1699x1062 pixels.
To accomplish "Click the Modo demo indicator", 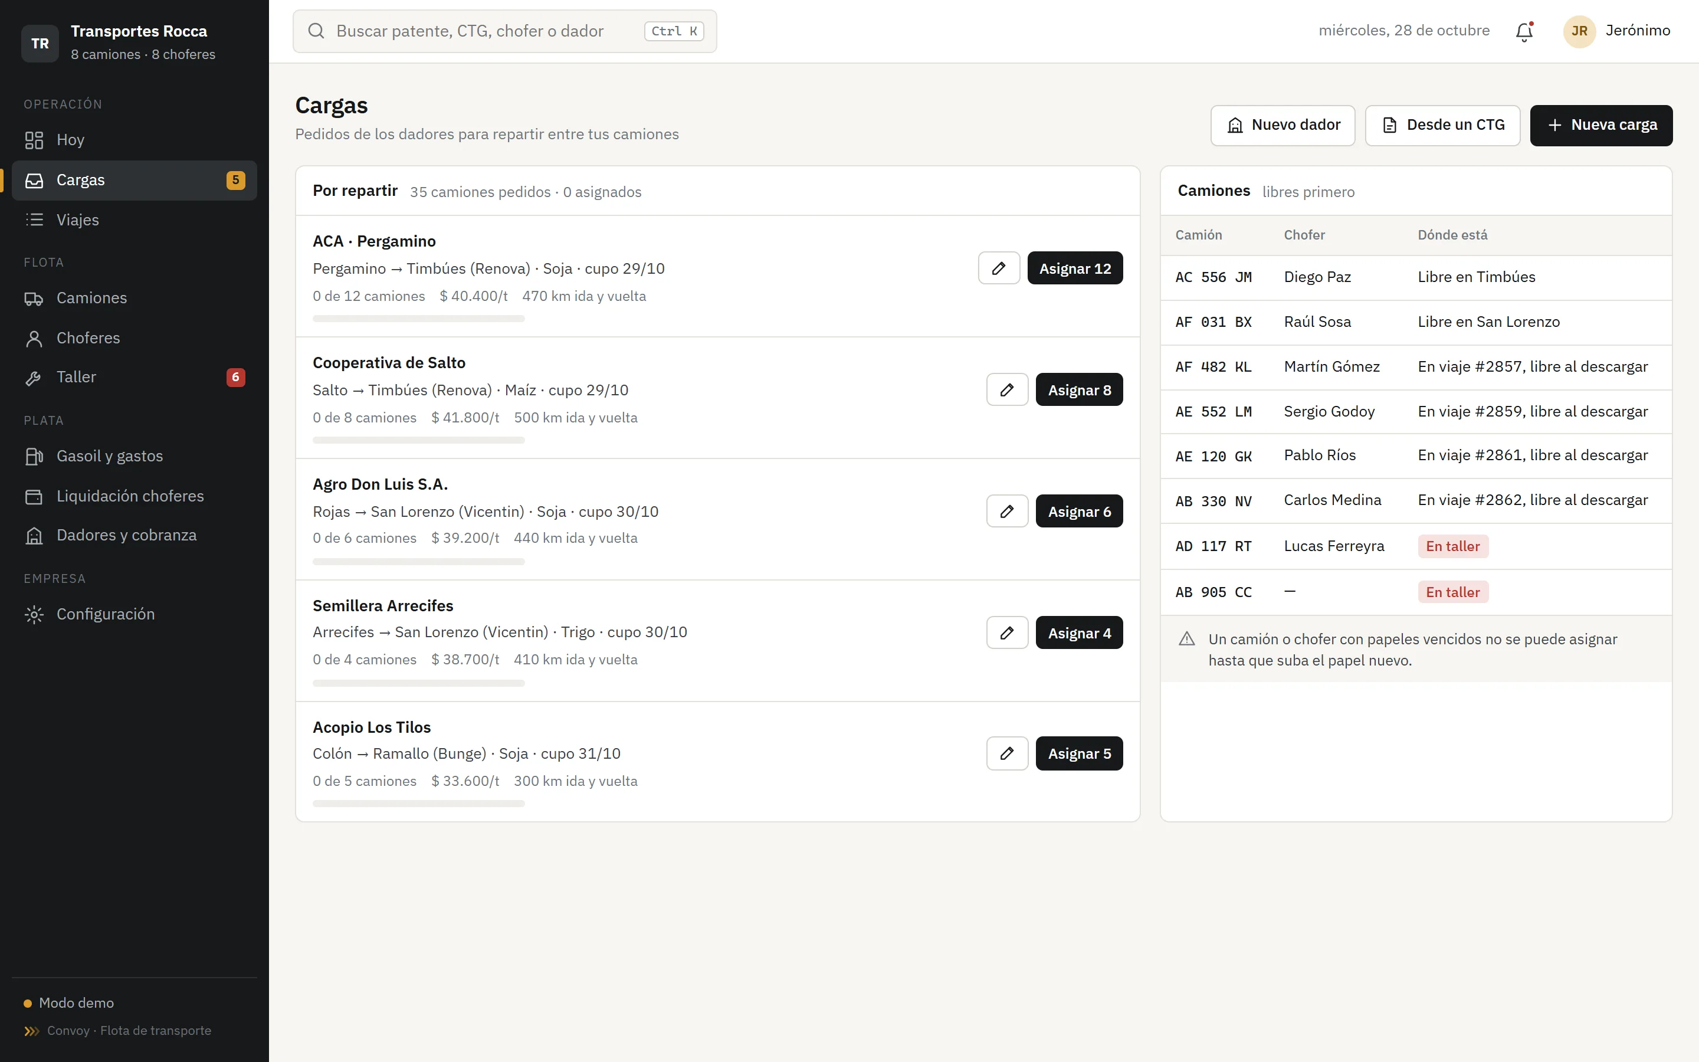I will click(69, 1003).
